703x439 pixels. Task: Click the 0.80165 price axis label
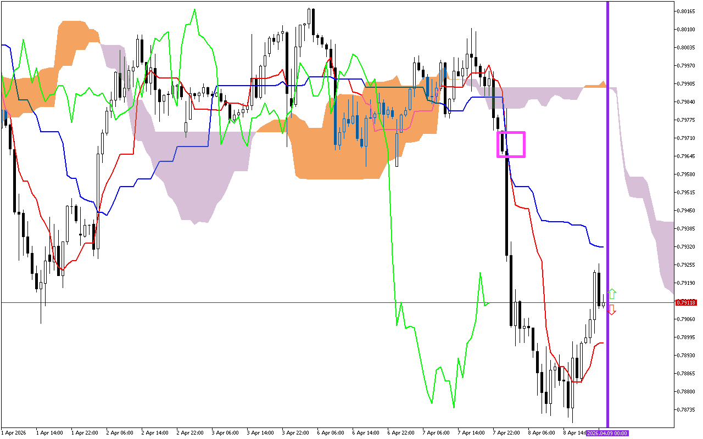pyautogui.click(x=686, y=11)
